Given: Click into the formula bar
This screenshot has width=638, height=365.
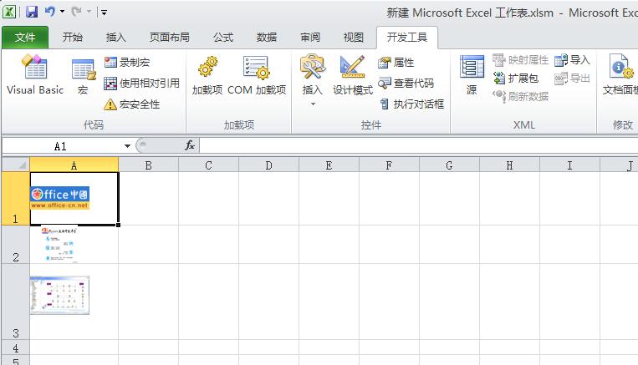Looking at the screenshot, I should tap(418, 146).
